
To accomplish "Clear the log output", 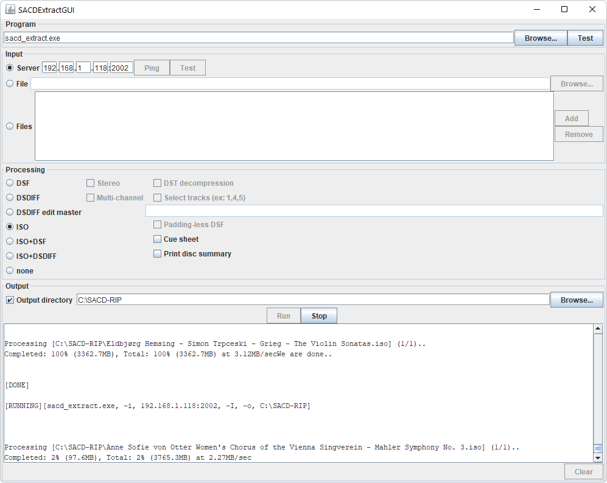I will click(x=583, y=472).
